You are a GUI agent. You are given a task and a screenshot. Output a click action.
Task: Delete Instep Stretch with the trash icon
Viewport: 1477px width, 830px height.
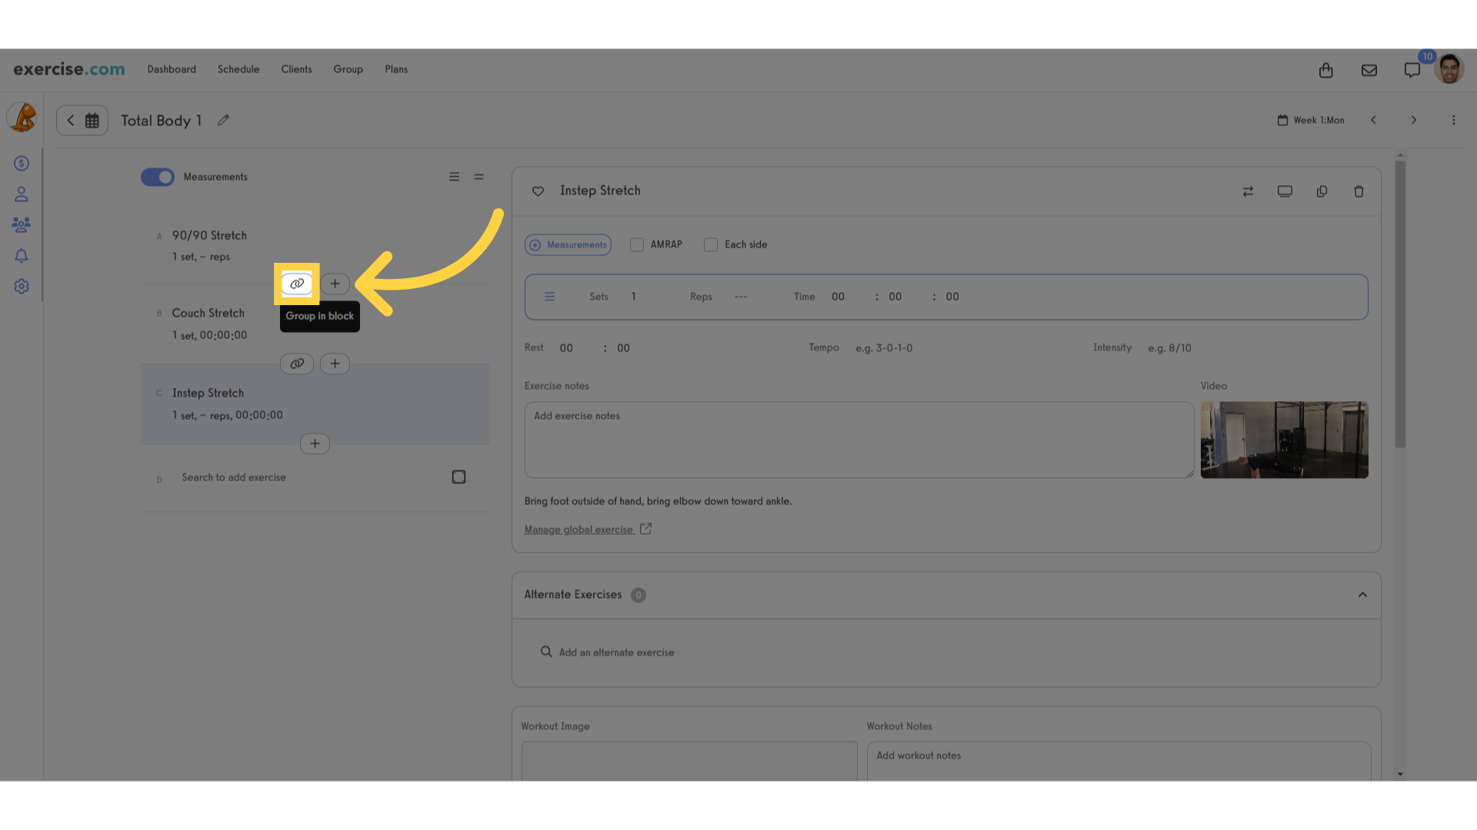coord(1359,191)
